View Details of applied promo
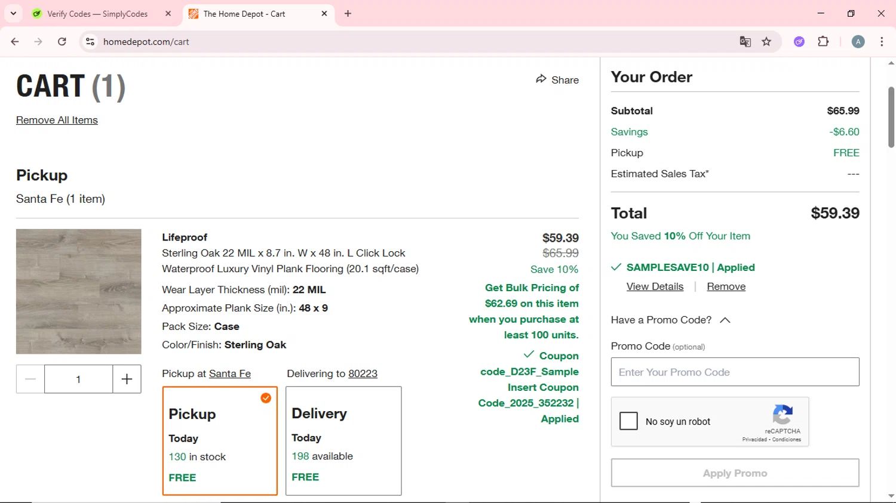 coord(655,286)
